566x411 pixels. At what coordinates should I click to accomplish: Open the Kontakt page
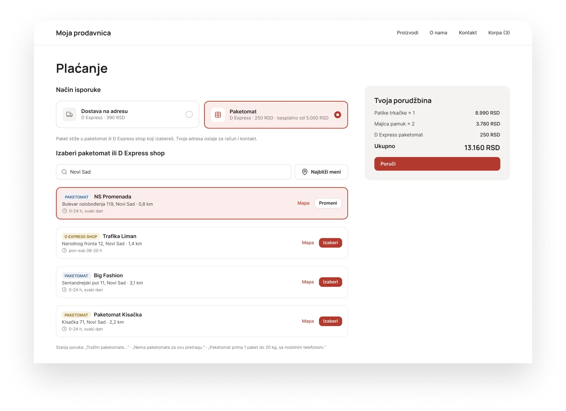coord(468,33)
